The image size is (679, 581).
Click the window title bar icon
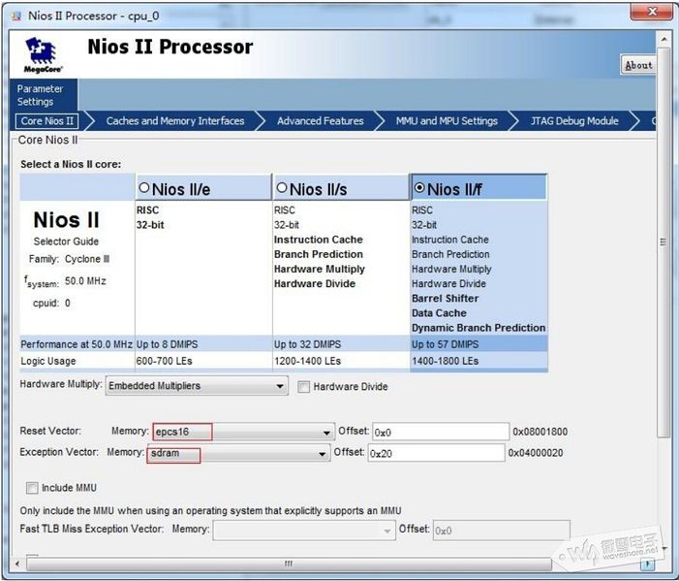(x=16, y=16)
